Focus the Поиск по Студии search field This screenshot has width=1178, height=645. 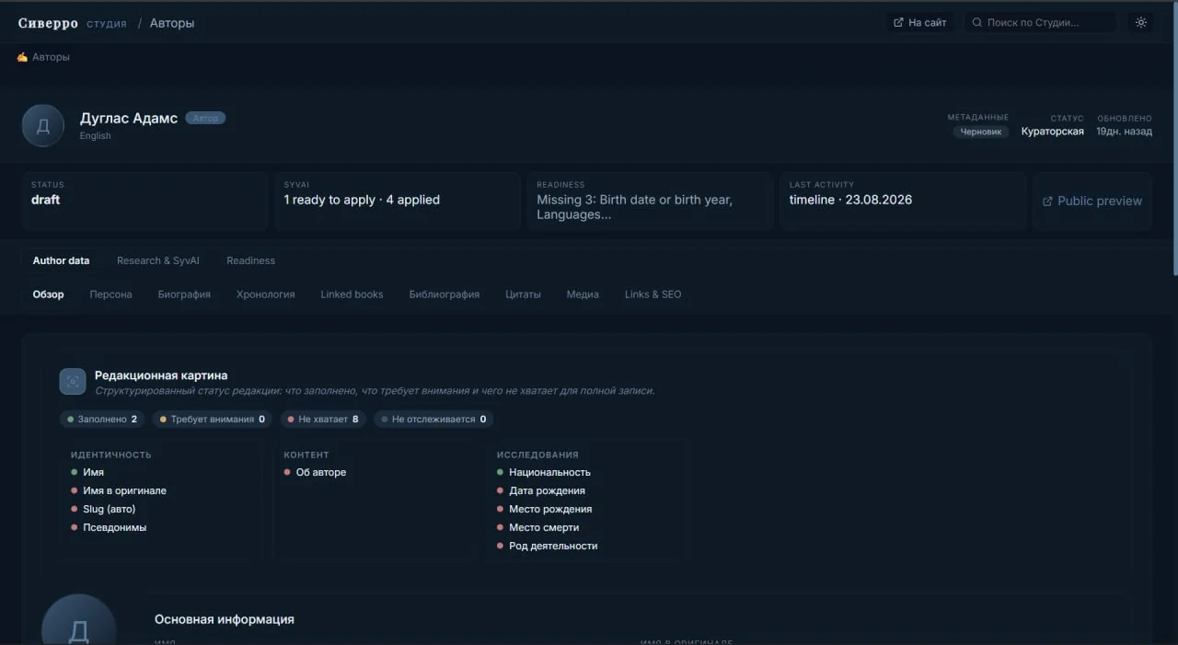[x=1040, y=22]
